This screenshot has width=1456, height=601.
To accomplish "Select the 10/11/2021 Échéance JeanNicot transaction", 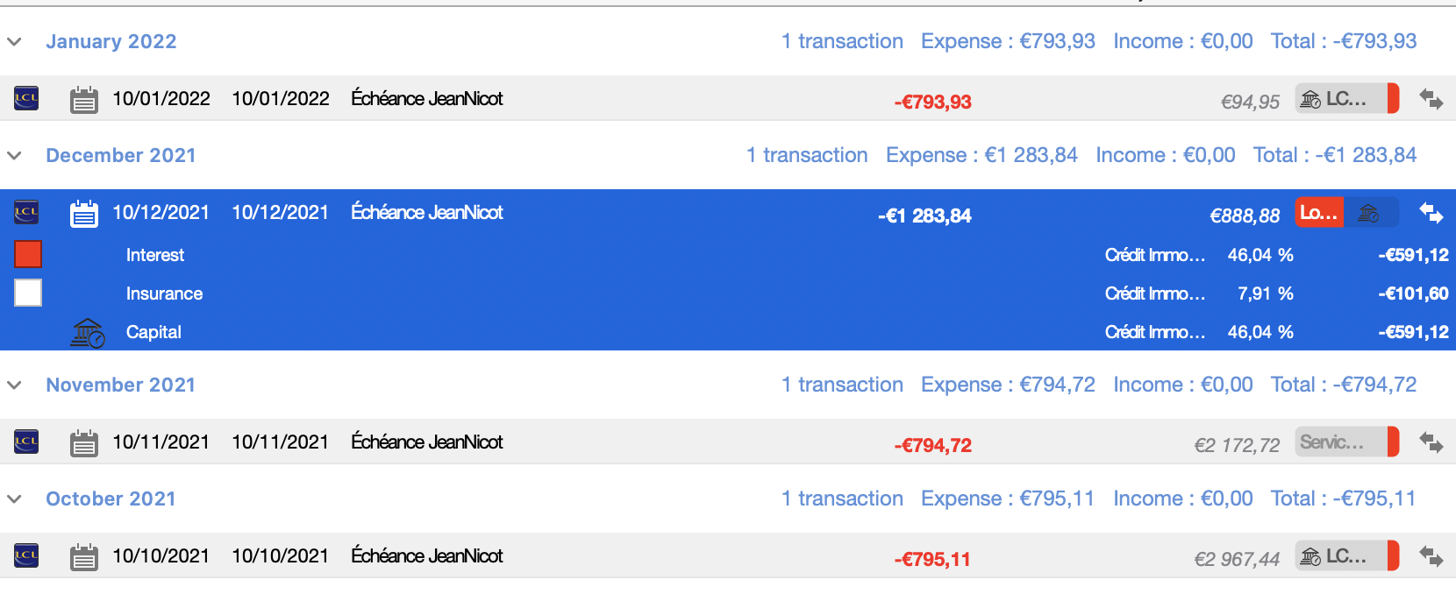I will (x=728, y=442).
